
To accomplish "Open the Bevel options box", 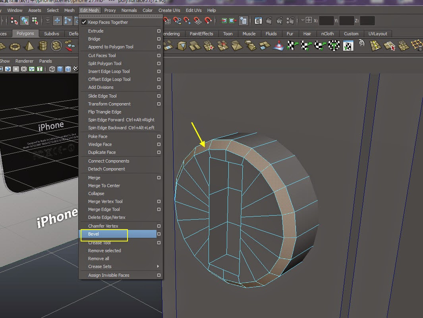I will pos(159,234).
